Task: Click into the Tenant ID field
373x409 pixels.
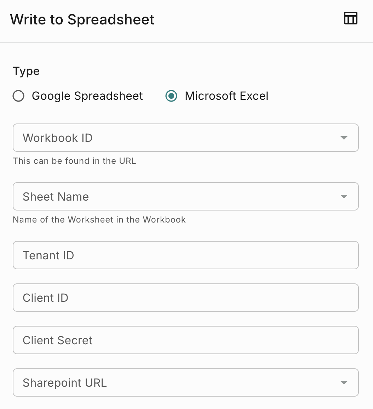Action: [186, 255]
